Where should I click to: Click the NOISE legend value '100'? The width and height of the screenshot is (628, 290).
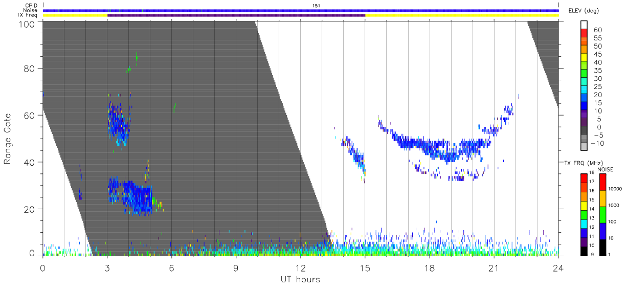pos(613,222)
